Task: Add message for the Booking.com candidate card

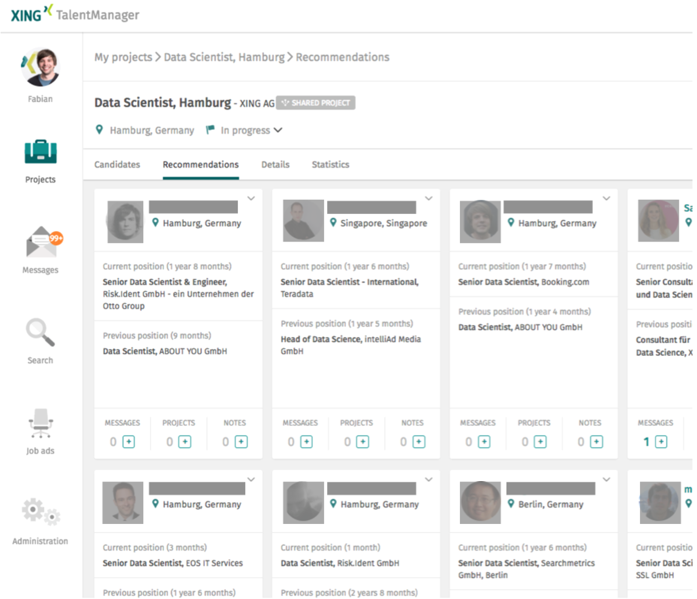Action: pos(484,442)
